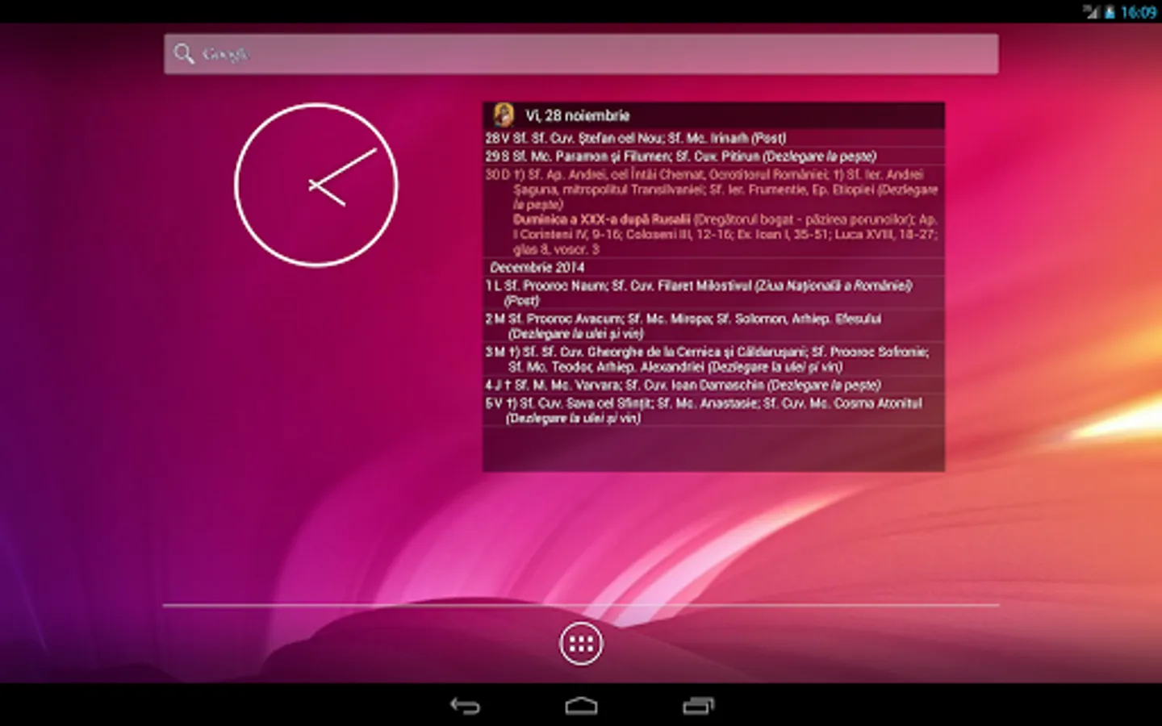Open the 3 M Sf. Cuv. Gheorghe entry
1162x726 pixels.
point(713,359)
